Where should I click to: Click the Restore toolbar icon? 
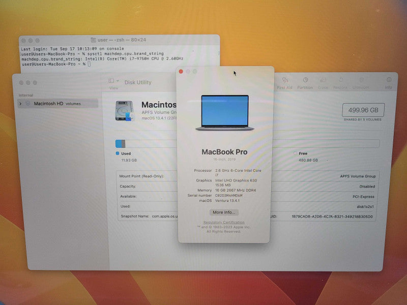click(x=341, y=80)
